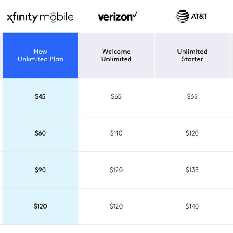Screen dimensions: 233x233
Task: Click the Xfinity $60 price cell
Action: point(40,133)
